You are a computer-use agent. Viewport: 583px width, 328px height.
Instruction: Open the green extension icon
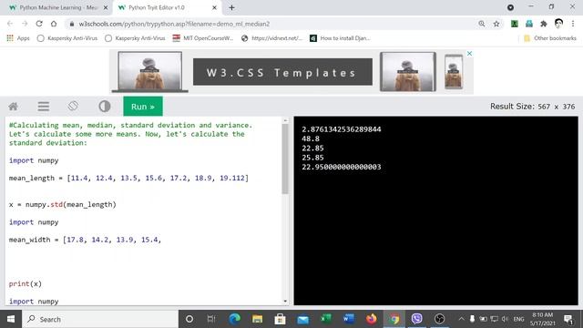pyautogui.click(x=515, y=24)
